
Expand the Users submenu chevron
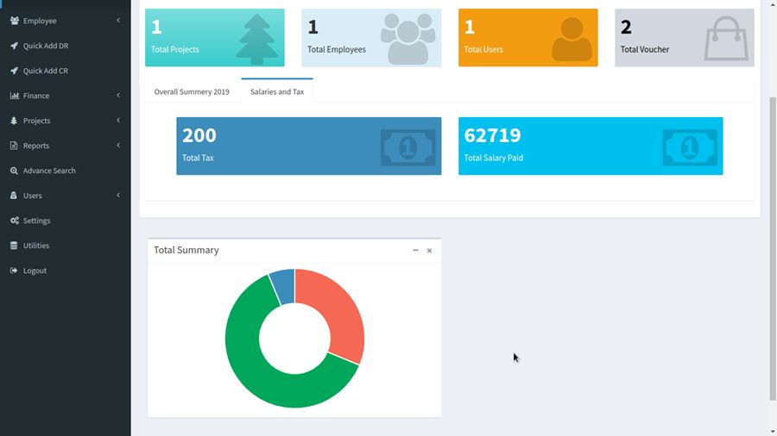click(118, 196)
